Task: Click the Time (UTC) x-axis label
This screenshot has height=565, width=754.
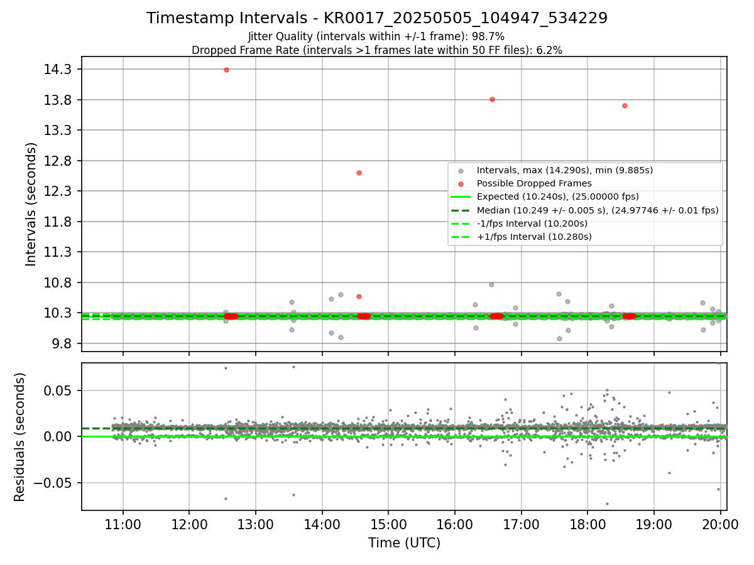Action: pos(404,543)
